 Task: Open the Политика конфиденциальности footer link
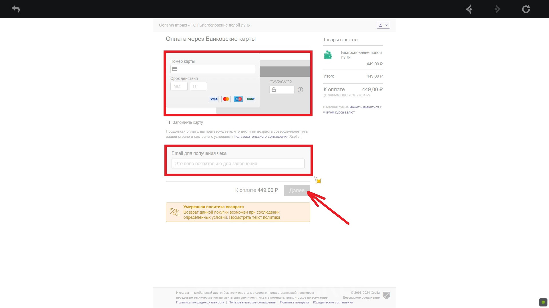coord(200,302)
